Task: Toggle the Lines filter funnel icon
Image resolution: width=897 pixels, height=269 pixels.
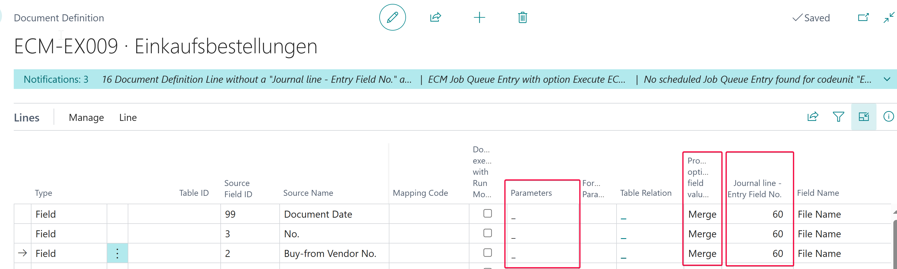Action: [838, 117]
